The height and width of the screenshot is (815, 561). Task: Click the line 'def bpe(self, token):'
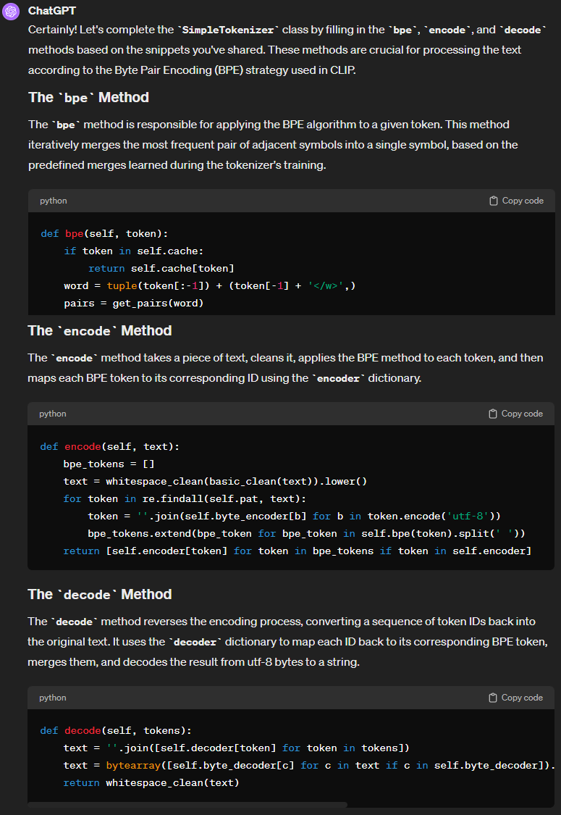(104, 234)
